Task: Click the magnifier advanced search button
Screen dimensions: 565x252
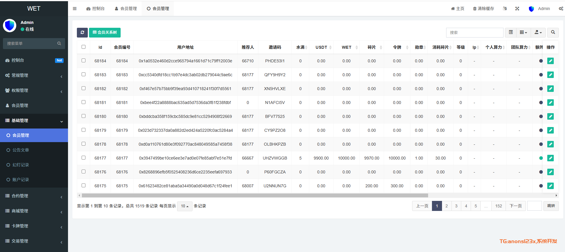Action: [553, 32]
